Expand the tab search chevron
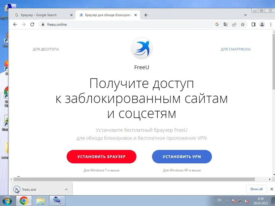This screenshot has width=275, height=206. pyautogui.click(x=245, y=15)
